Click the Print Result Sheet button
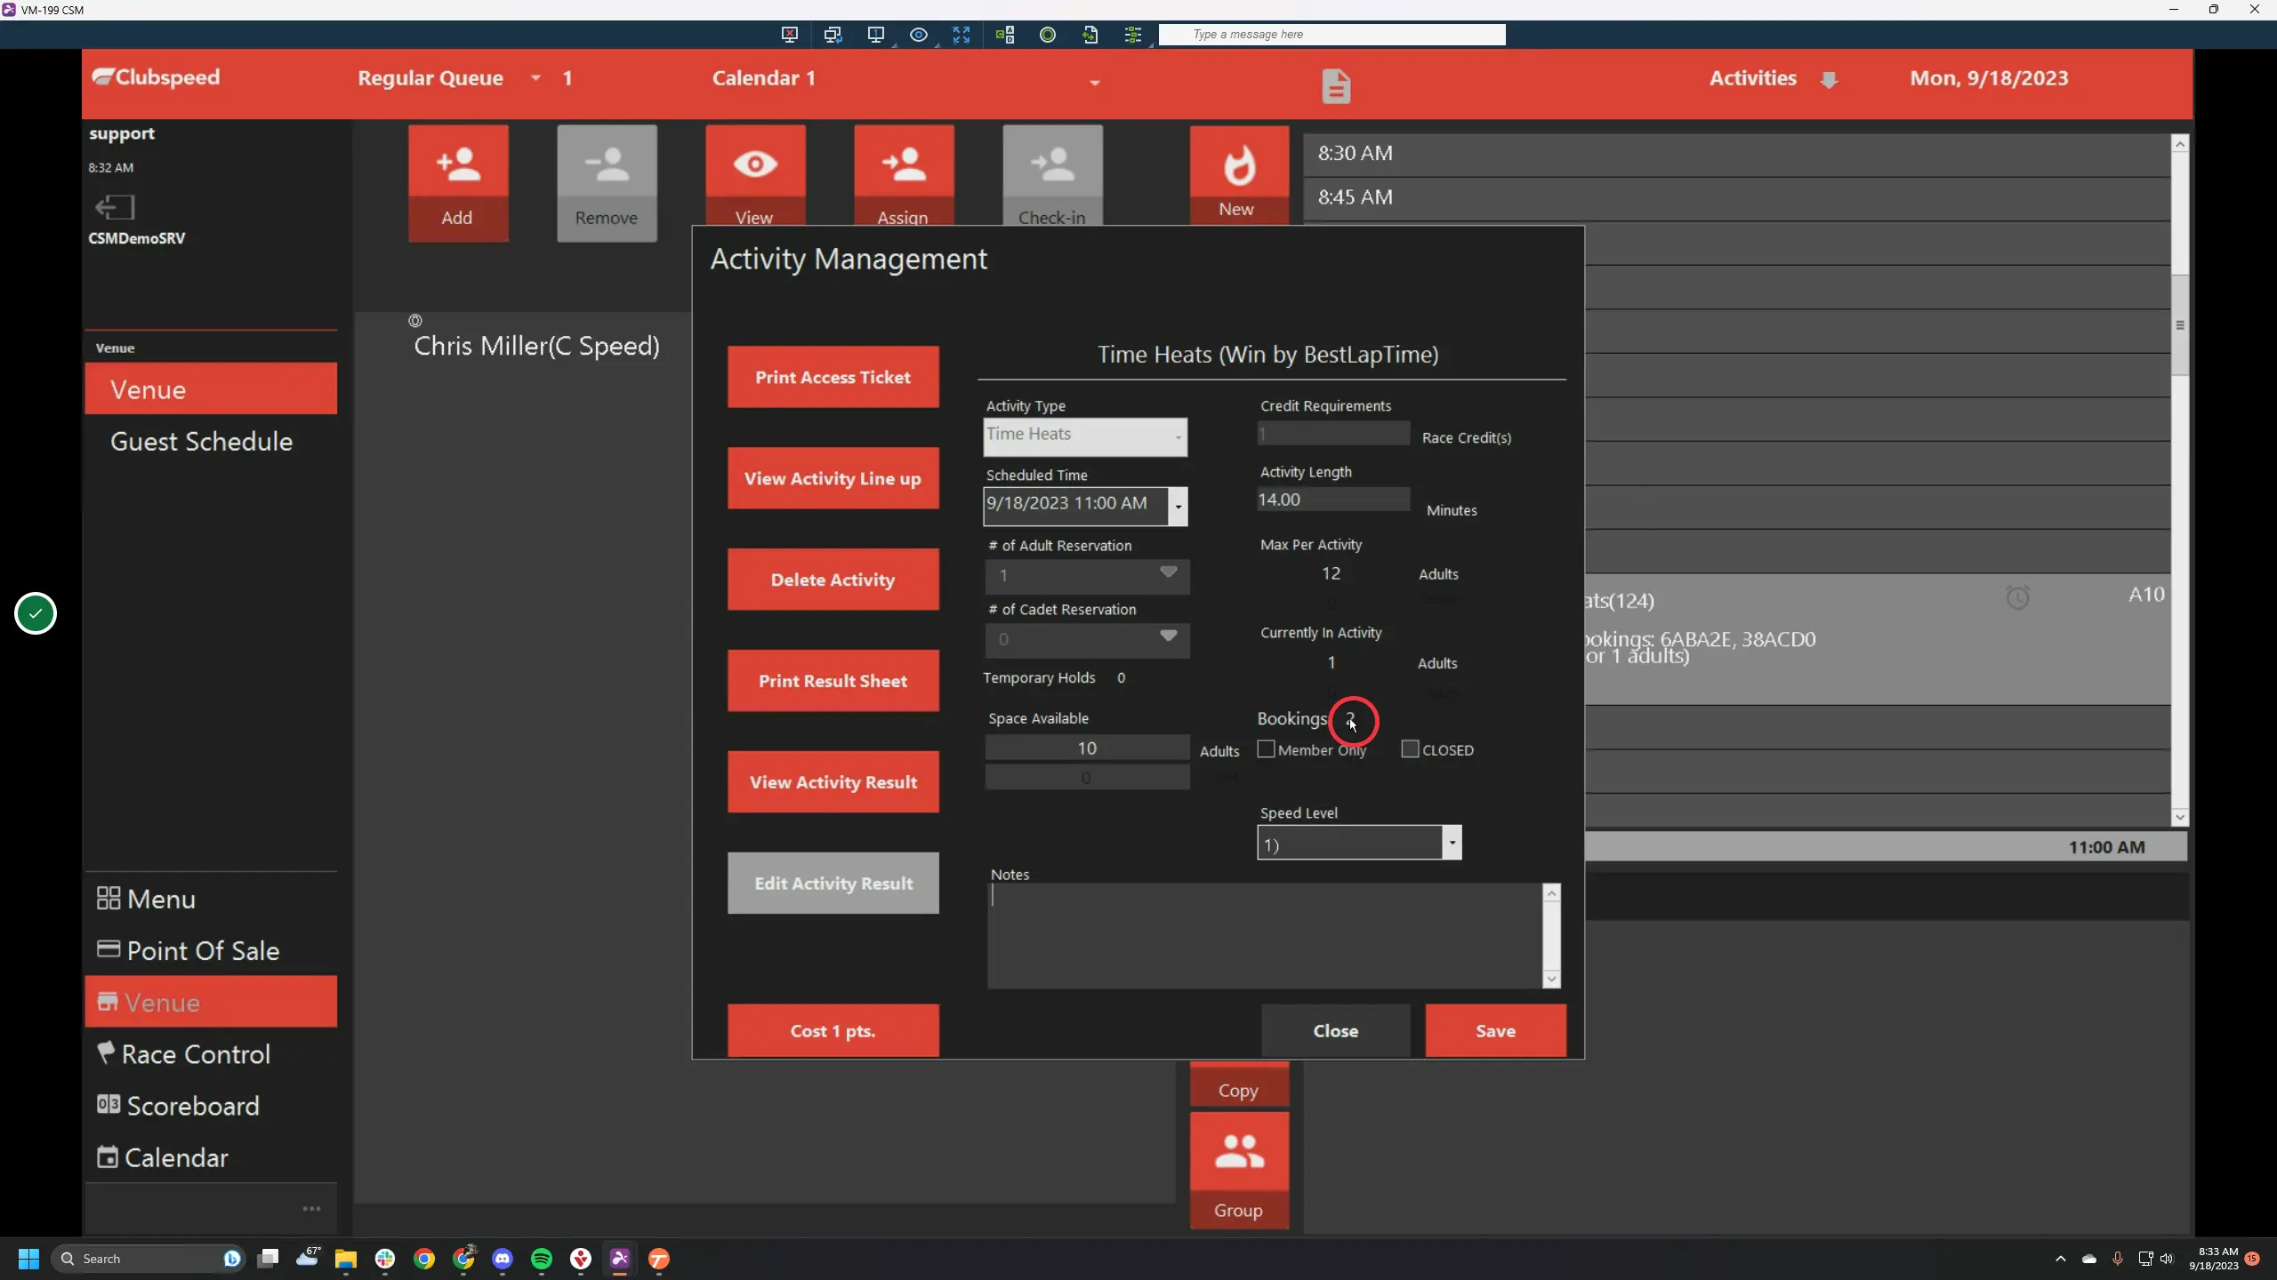Viewport: 2277px width, 1280px height. 833,681
